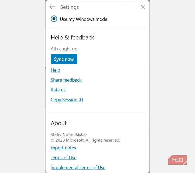Click the divider line above the About heading
Screen dimensions: 195x173
(x=97, y=114)
